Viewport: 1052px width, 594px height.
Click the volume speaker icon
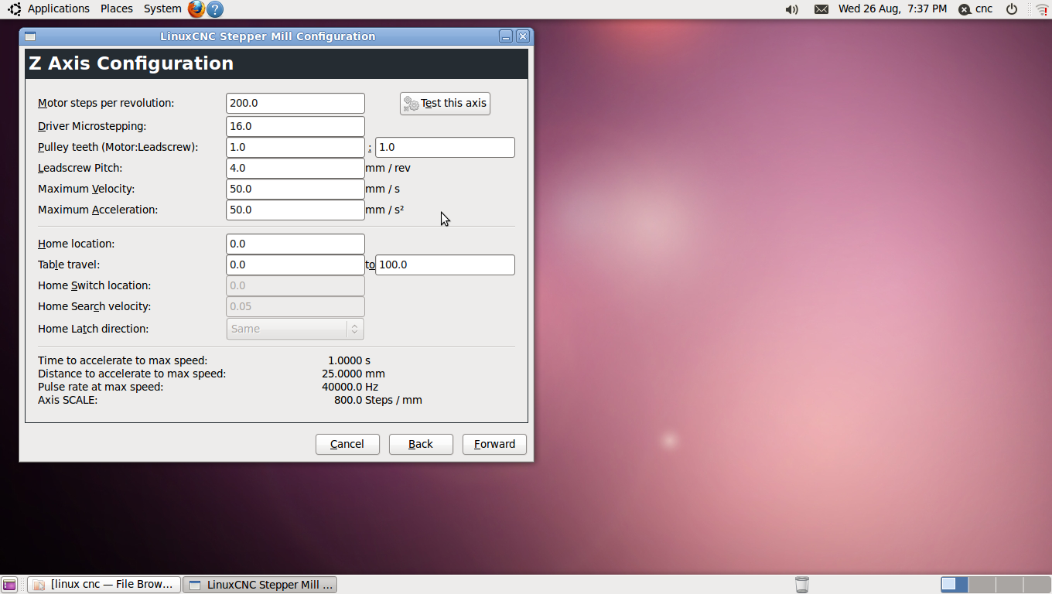coord(791,9)
